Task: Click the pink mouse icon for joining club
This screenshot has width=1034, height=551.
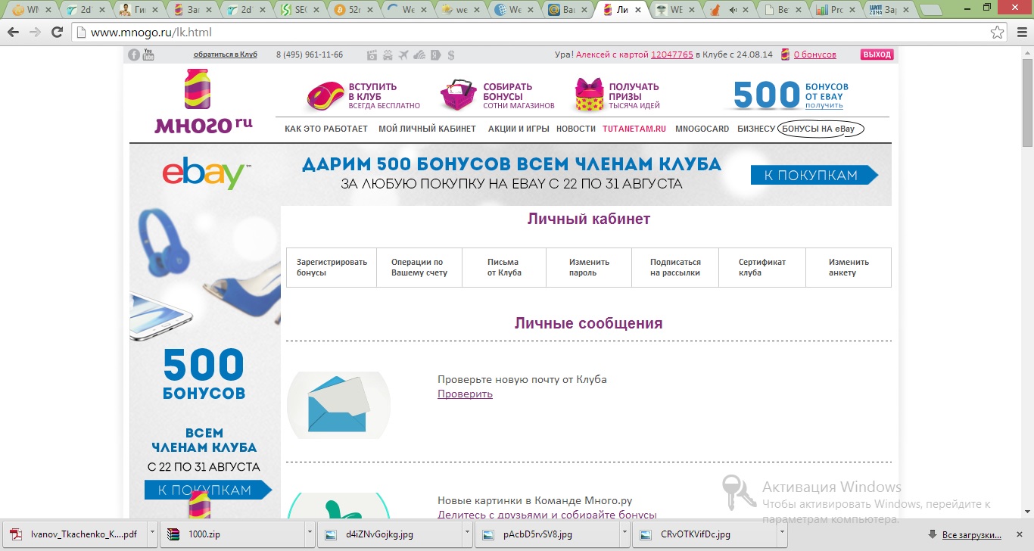Action: coord(325,96)
